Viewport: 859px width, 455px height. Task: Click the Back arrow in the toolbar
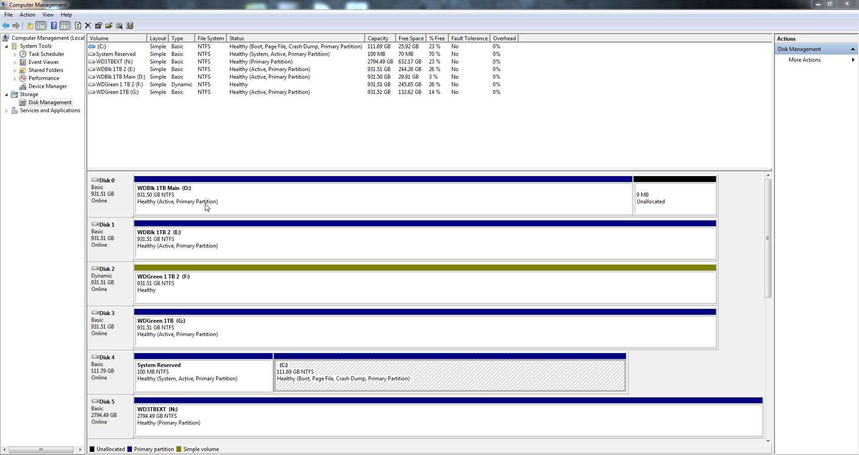pyautogui.click(x=6, y=25)
